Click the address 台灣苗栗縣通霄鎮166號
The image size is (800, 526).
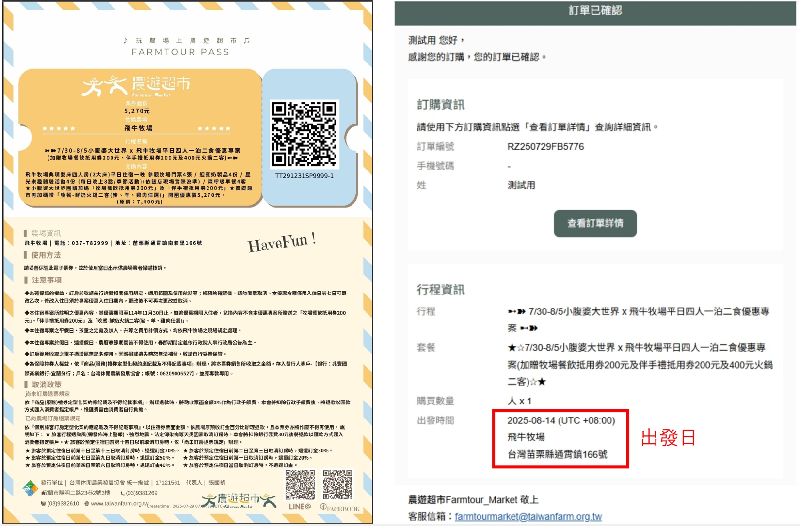click(557, 454)
